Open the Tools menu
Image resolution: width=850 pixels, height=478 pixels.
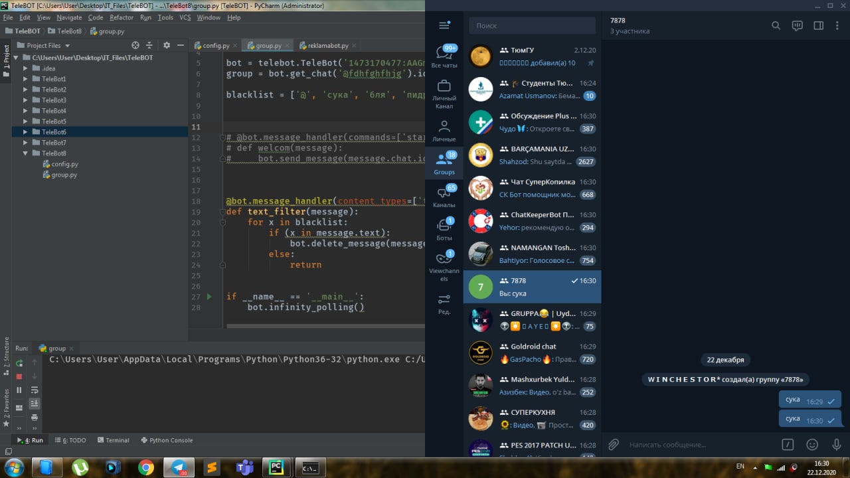(165, 17)
